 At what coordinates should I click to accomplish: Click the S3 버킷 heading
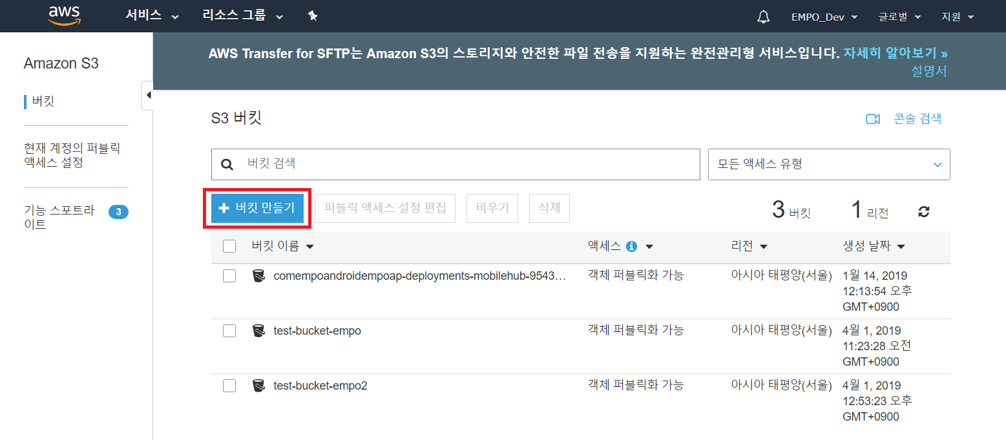(x=236, y=118)
